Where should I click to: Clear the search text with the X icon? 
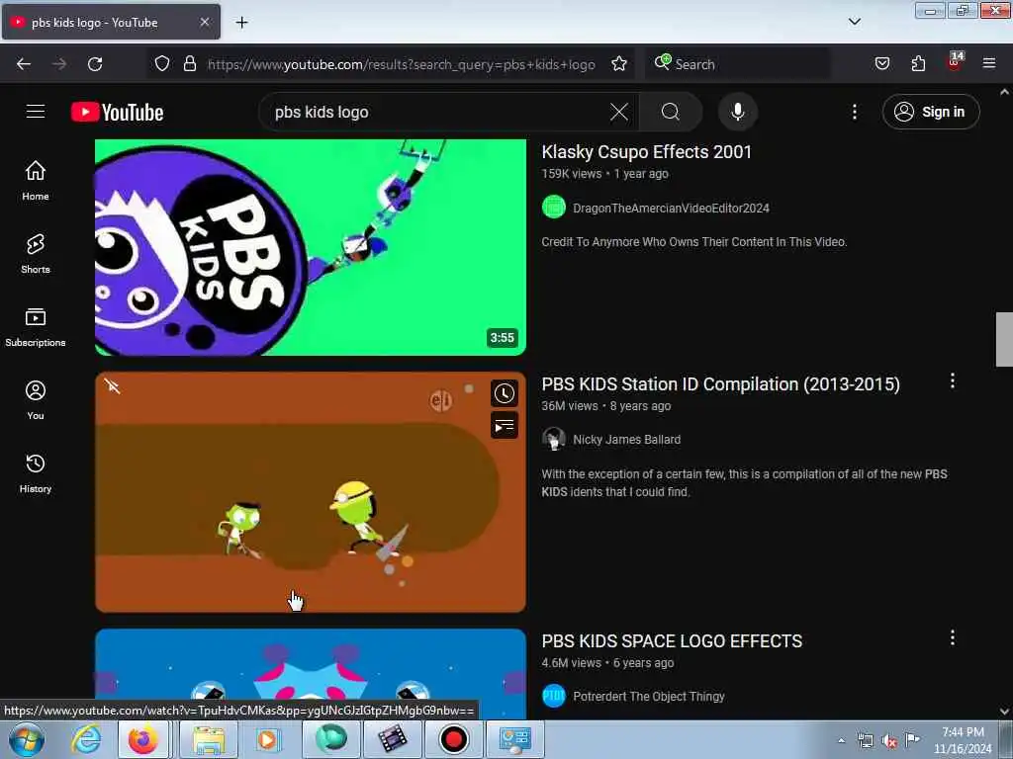(x=619, y=112)
